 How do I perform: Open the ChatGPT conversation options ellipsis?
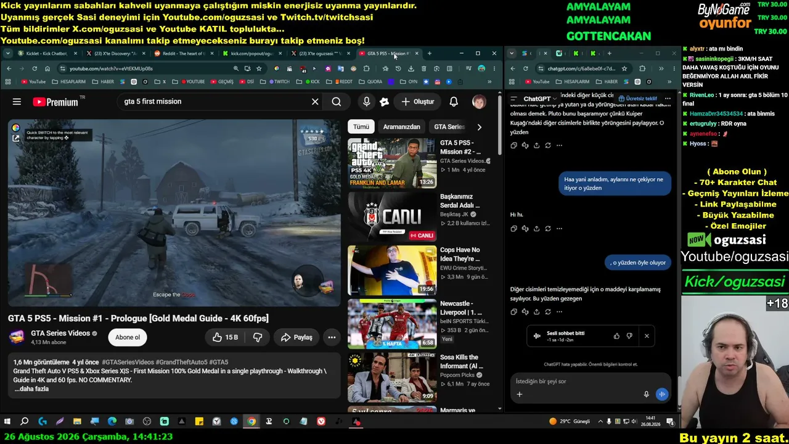click(x=668, y=99)
